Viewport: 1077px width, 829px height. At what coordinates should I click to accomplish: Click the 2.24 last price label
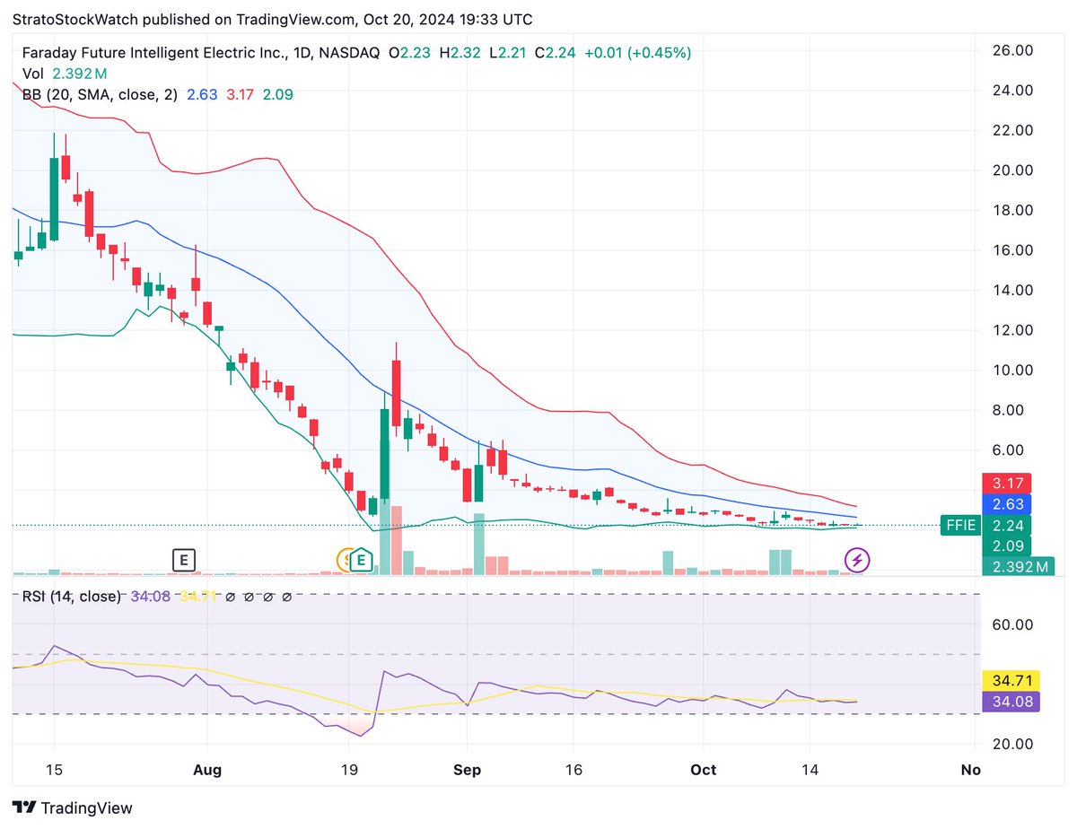pos(1007,526)
